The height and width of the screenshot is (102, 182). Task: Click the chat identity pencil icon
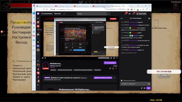point(142,88)
